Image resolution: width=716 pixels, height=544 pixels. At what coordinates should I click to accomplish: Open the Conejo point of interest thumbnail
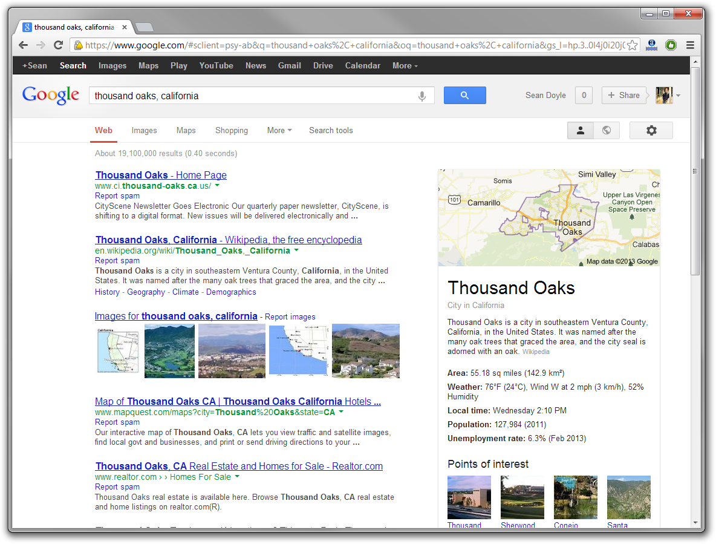tap(575, 497)
